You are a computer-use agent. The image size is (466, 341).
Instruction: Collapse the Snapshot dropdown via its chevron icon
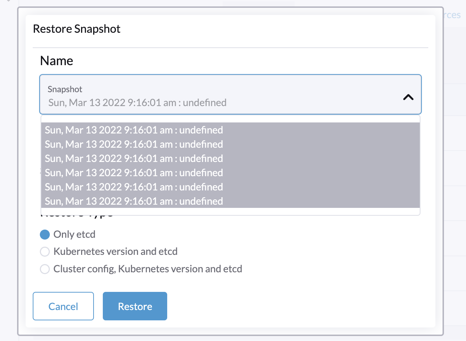(x=408, y=97)
